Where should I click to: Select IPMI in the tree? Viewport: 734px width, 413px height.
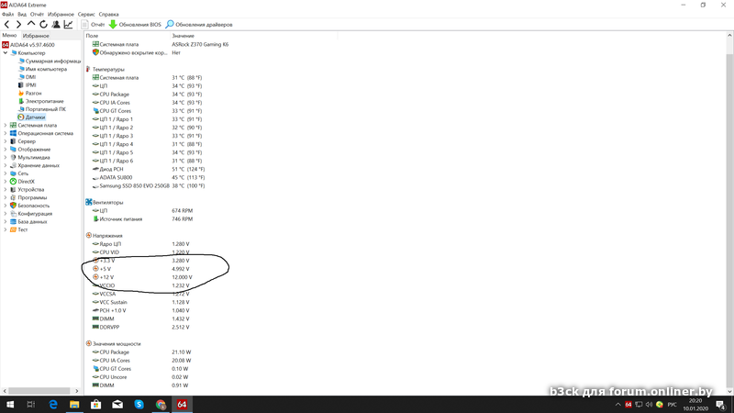pyautogui.click(x=27, y=84)
